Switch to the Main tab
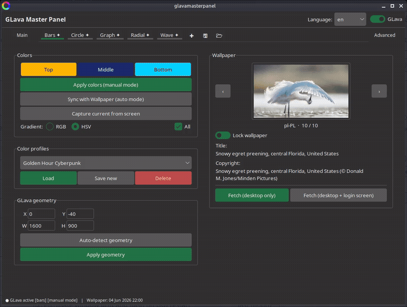This screenshot has width=407, height=307. click(22, 35)
